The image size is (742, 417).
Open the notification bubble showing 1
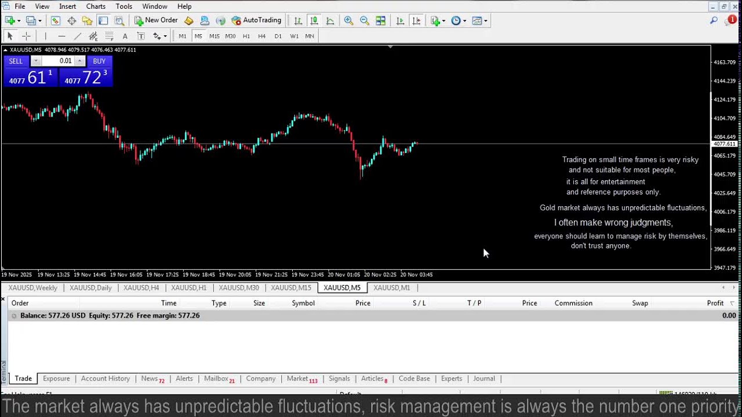click(732, 20)
